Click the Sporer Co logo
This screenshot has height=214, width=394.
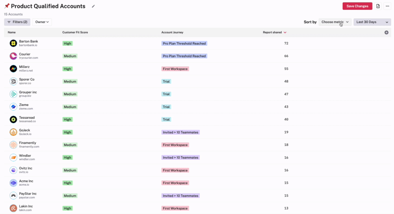pyautogui.click(x=13, y=81)
